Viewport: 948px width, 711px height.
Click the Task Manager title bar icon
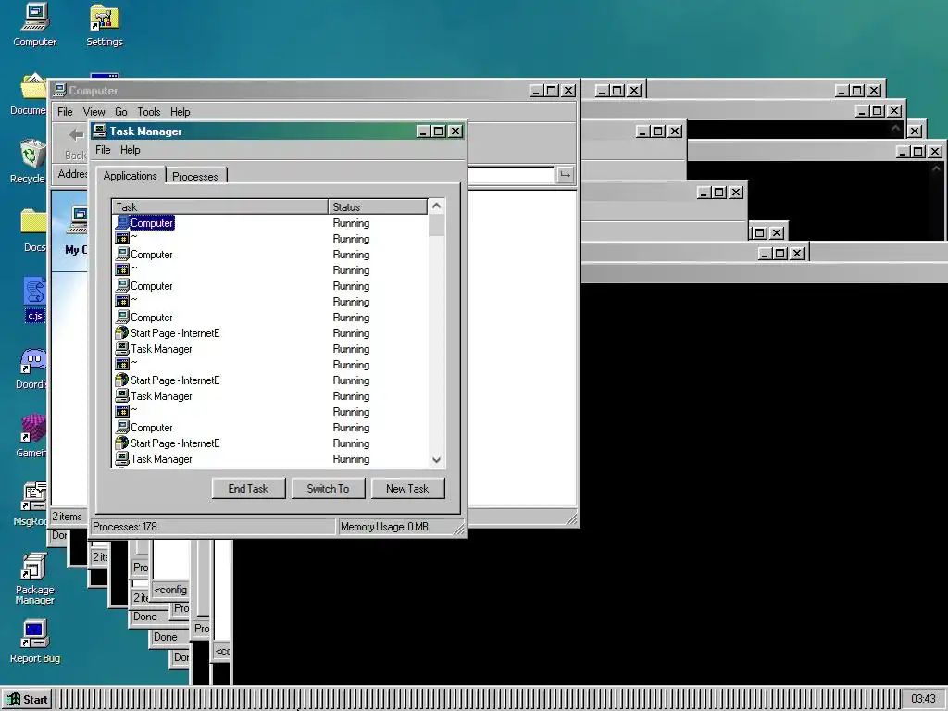click(100, 131)
